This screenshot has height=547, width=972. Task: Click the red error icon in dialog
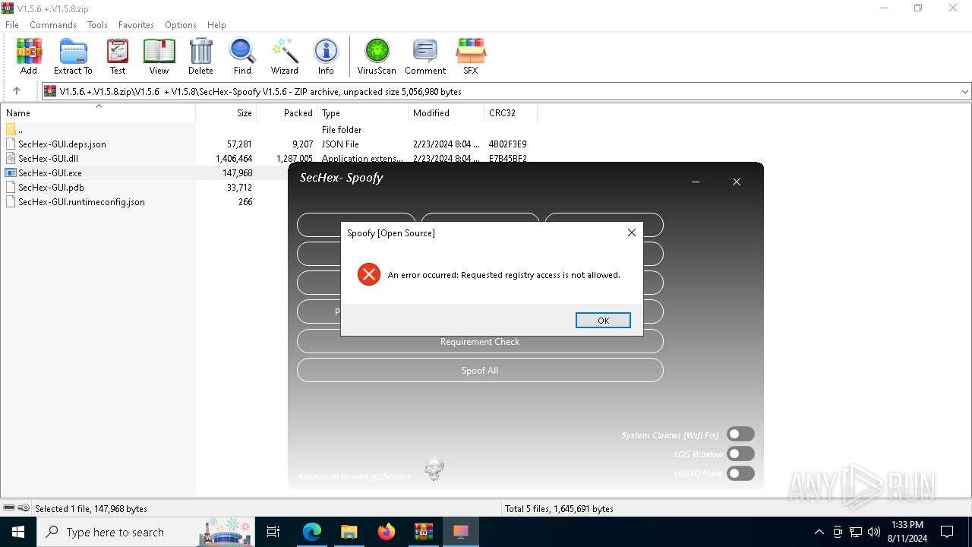coord(369,275)
